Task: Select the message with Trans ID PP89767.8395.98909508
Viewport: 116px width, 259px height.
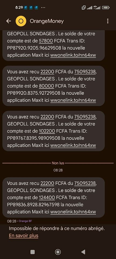Action: coord(53,131)
